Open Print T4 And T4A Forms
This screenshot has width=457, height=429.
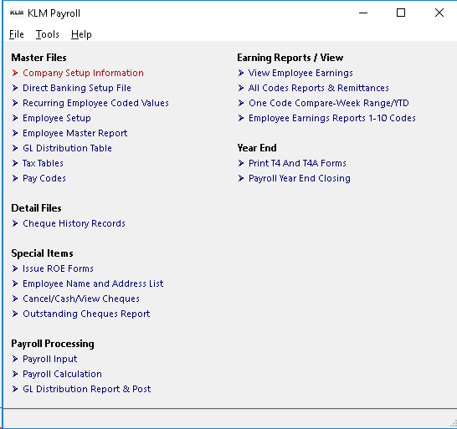tap(297, 163)
